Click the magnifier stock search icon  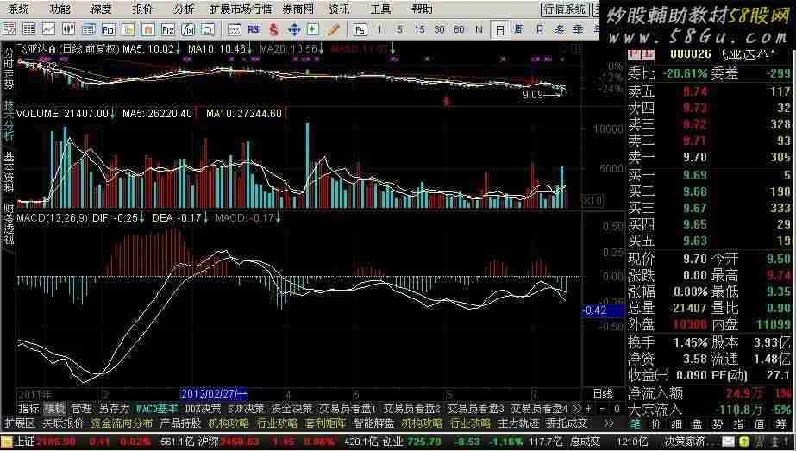click(208, 29)
